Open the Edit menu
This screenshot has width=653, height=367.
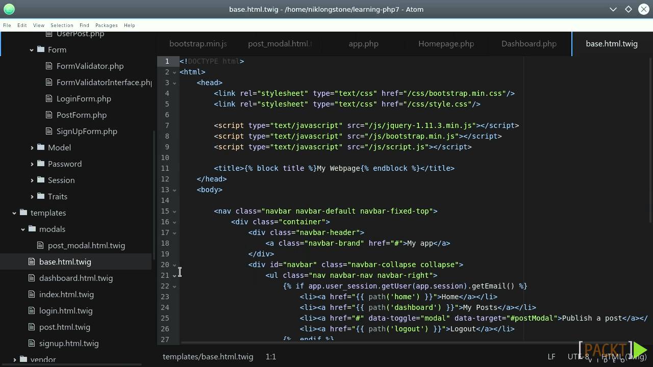(22, 25)
